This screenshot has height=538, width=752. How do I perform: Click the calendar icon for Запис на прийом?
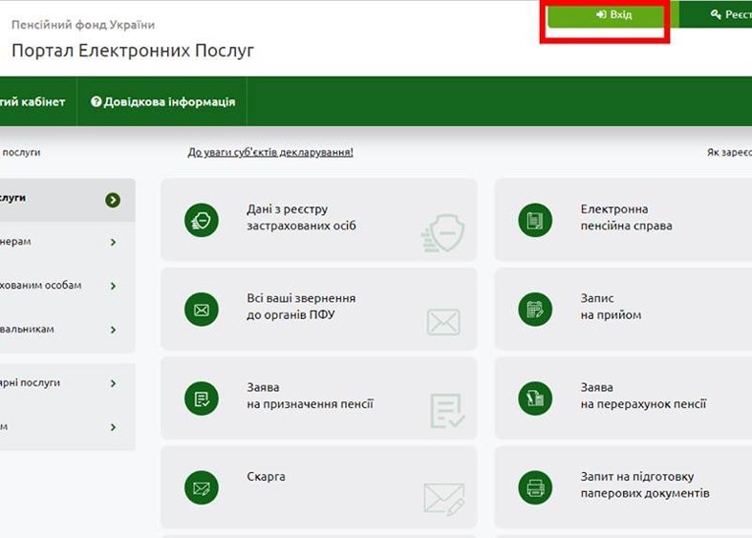[x=535, y=310]
